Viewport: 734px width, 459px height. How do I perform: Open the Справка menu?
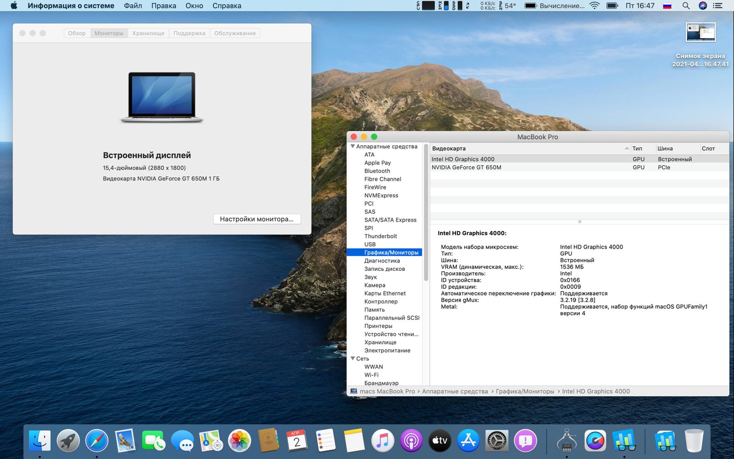click(227, 6)
